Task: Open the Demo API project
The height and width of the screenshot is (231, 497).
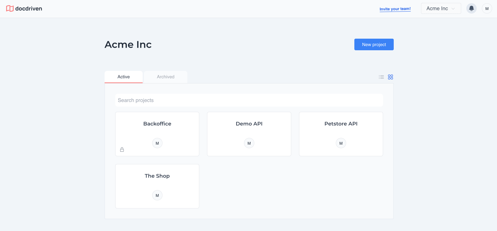Action: 249,124
